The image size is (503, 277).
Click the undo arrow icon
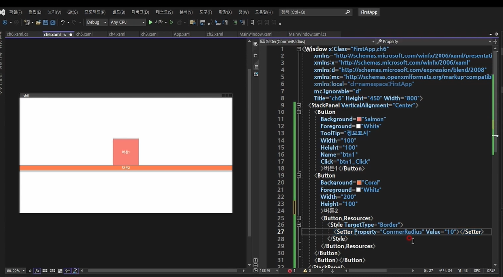[x=63, y=22]
